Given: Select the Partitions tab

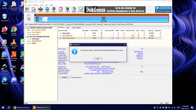Looking at the screenshot, I should [x=62, y=28].
